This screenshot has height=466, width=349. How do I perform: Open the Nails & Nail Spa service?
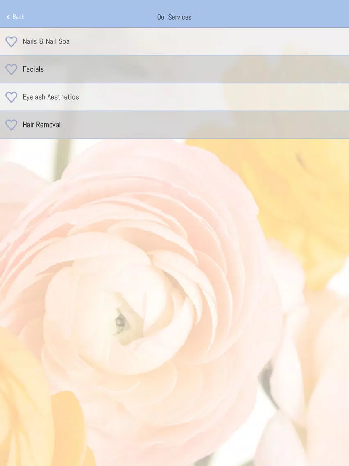coord(174,41)
